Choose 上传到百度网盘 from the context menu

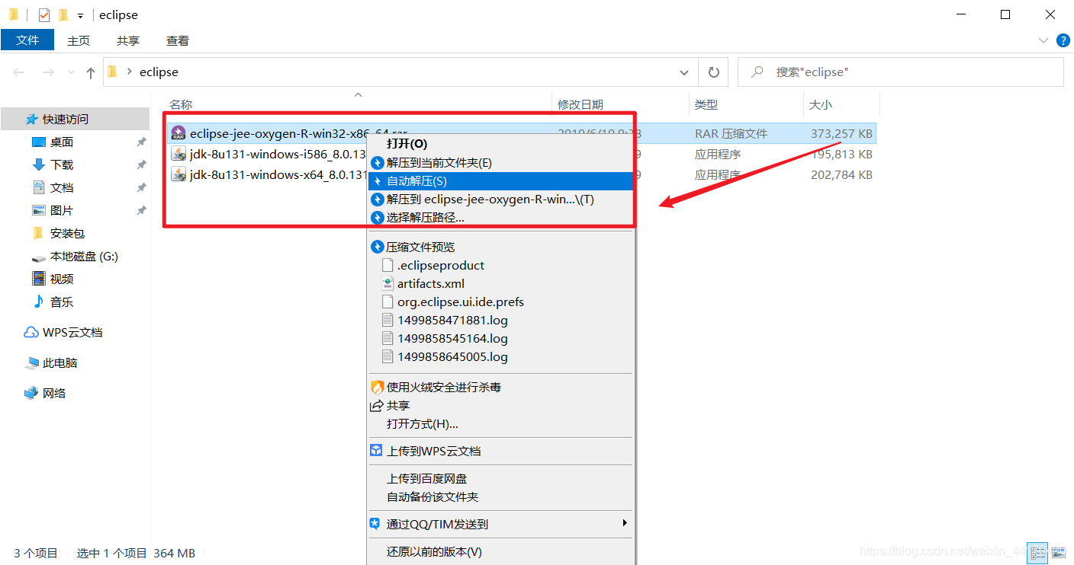500,478
